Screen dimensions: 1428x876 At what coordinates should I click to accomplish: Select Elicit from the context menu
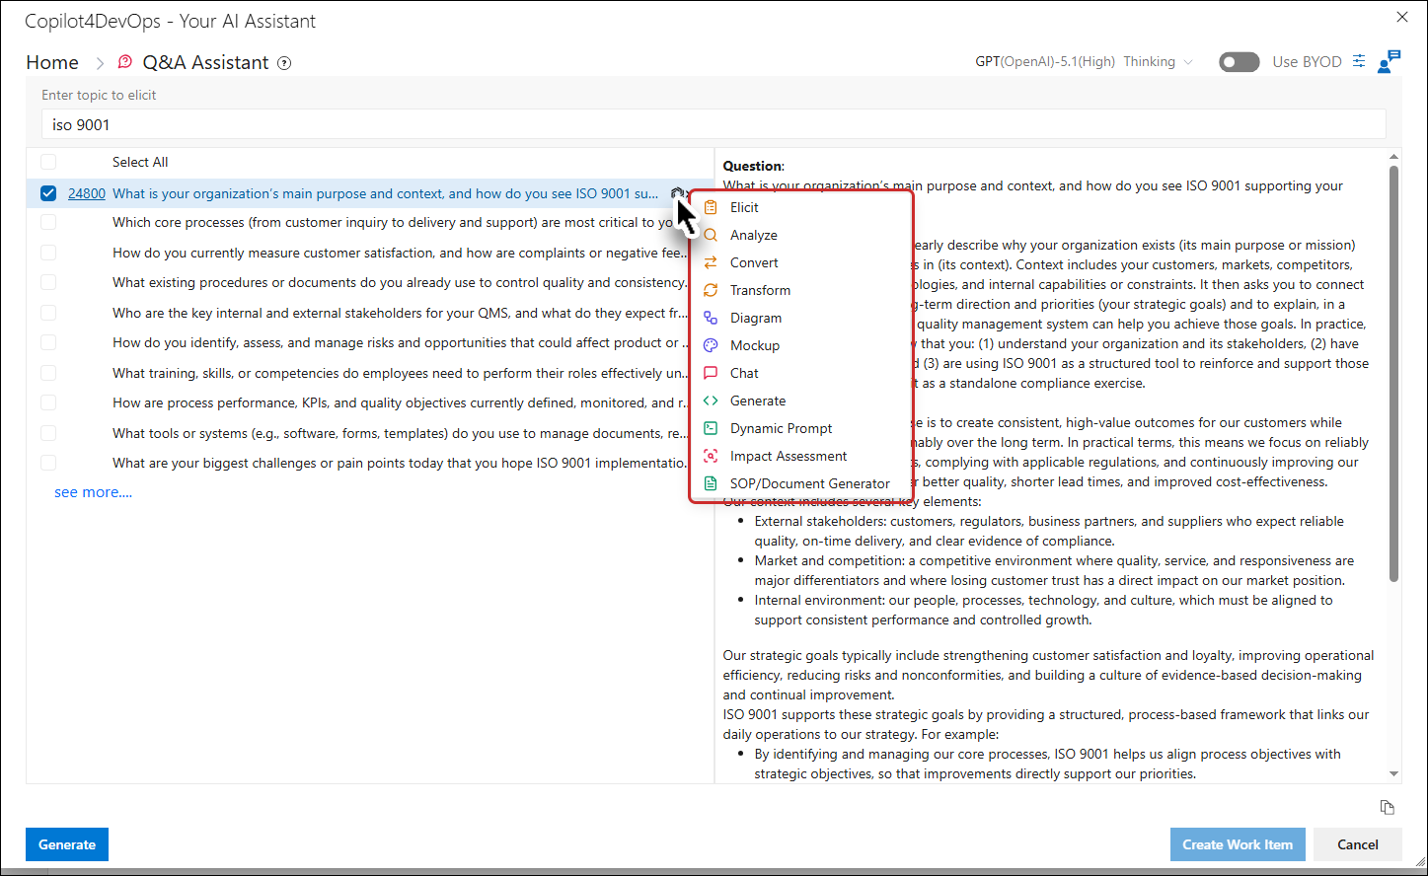[744, 207]
